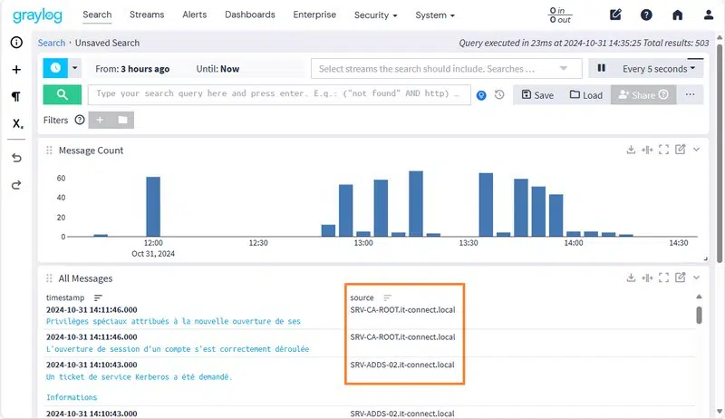Screen dimensions: 725x419
Task: Expand the streams selection dropdown
Action: click(565, 68)
